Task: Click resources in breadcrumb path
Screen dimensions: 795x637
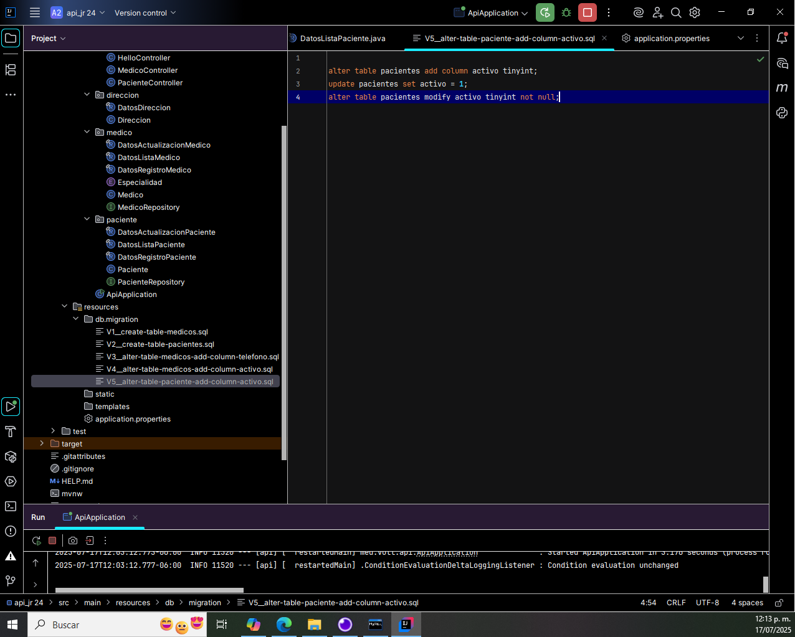Action: point(133,603)
